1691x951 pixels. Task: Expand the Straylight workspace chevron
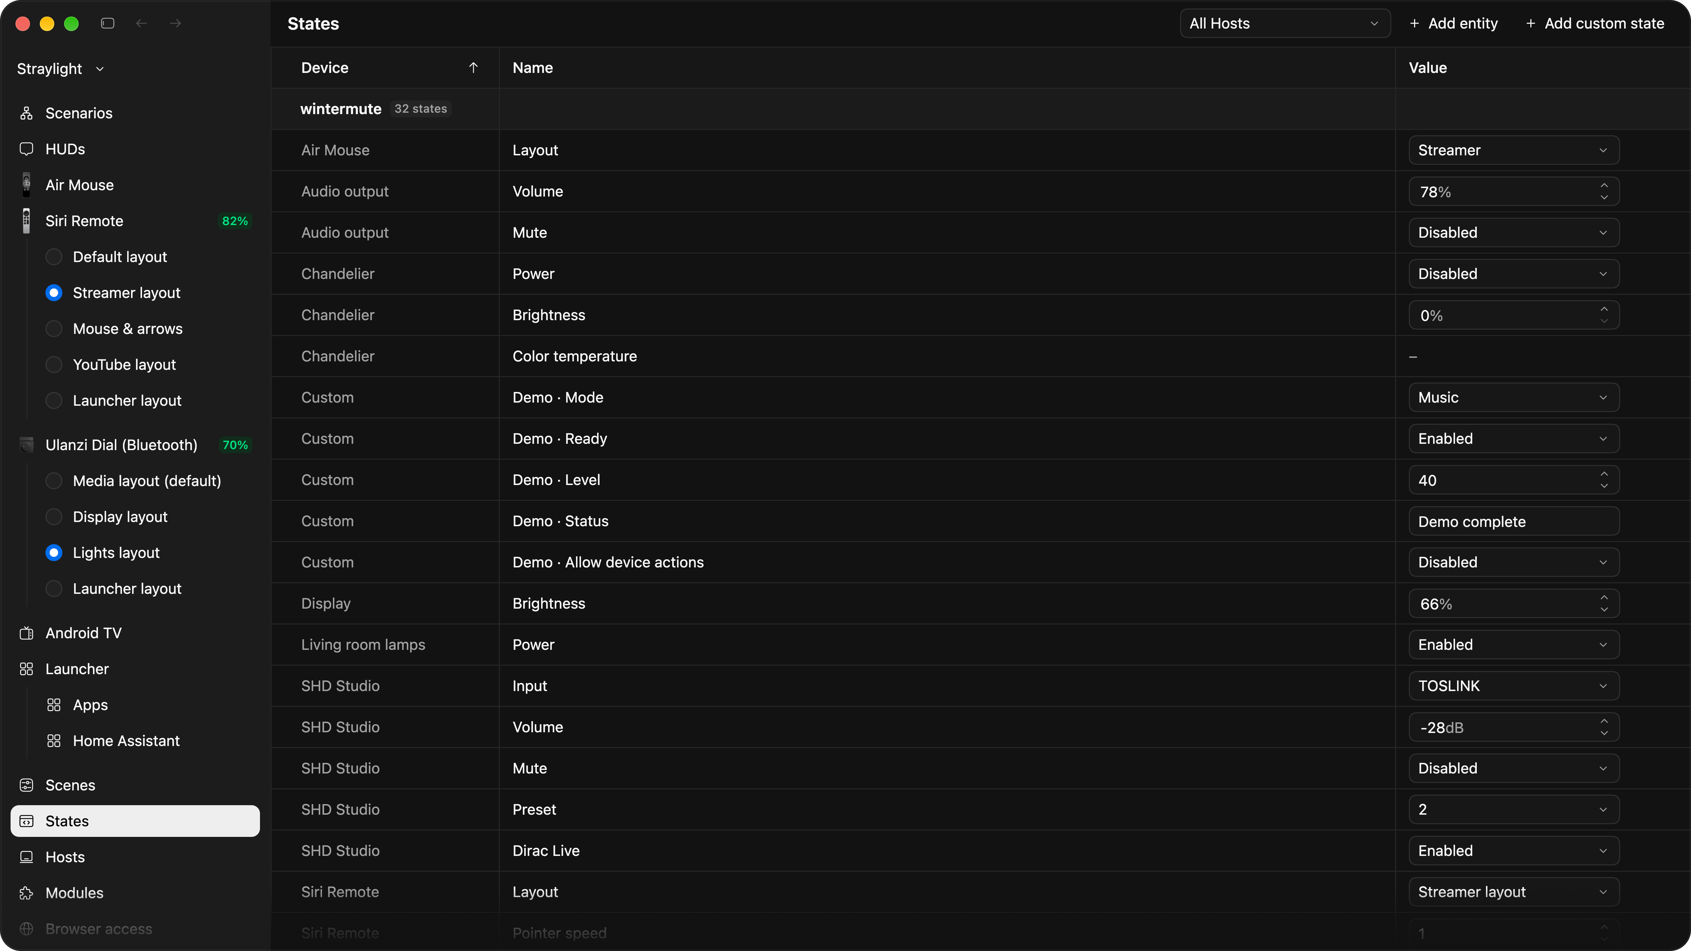pyautogui.click(x=100, y=69)
